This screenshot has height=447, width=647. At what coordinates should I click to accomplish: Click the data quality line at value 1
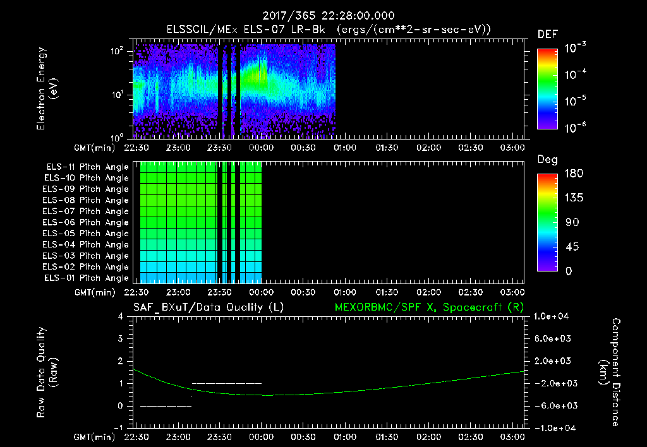[227, 383]
